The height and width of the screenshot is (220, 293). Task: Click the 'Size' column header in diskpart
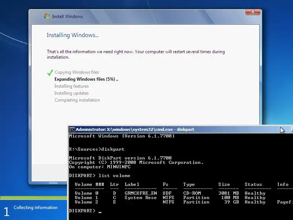click(x=224, y=184)
